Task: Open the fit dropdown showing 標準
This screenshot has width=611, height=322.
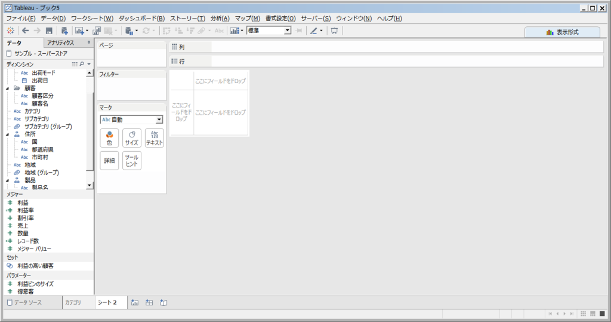Action: coord(269,30)
